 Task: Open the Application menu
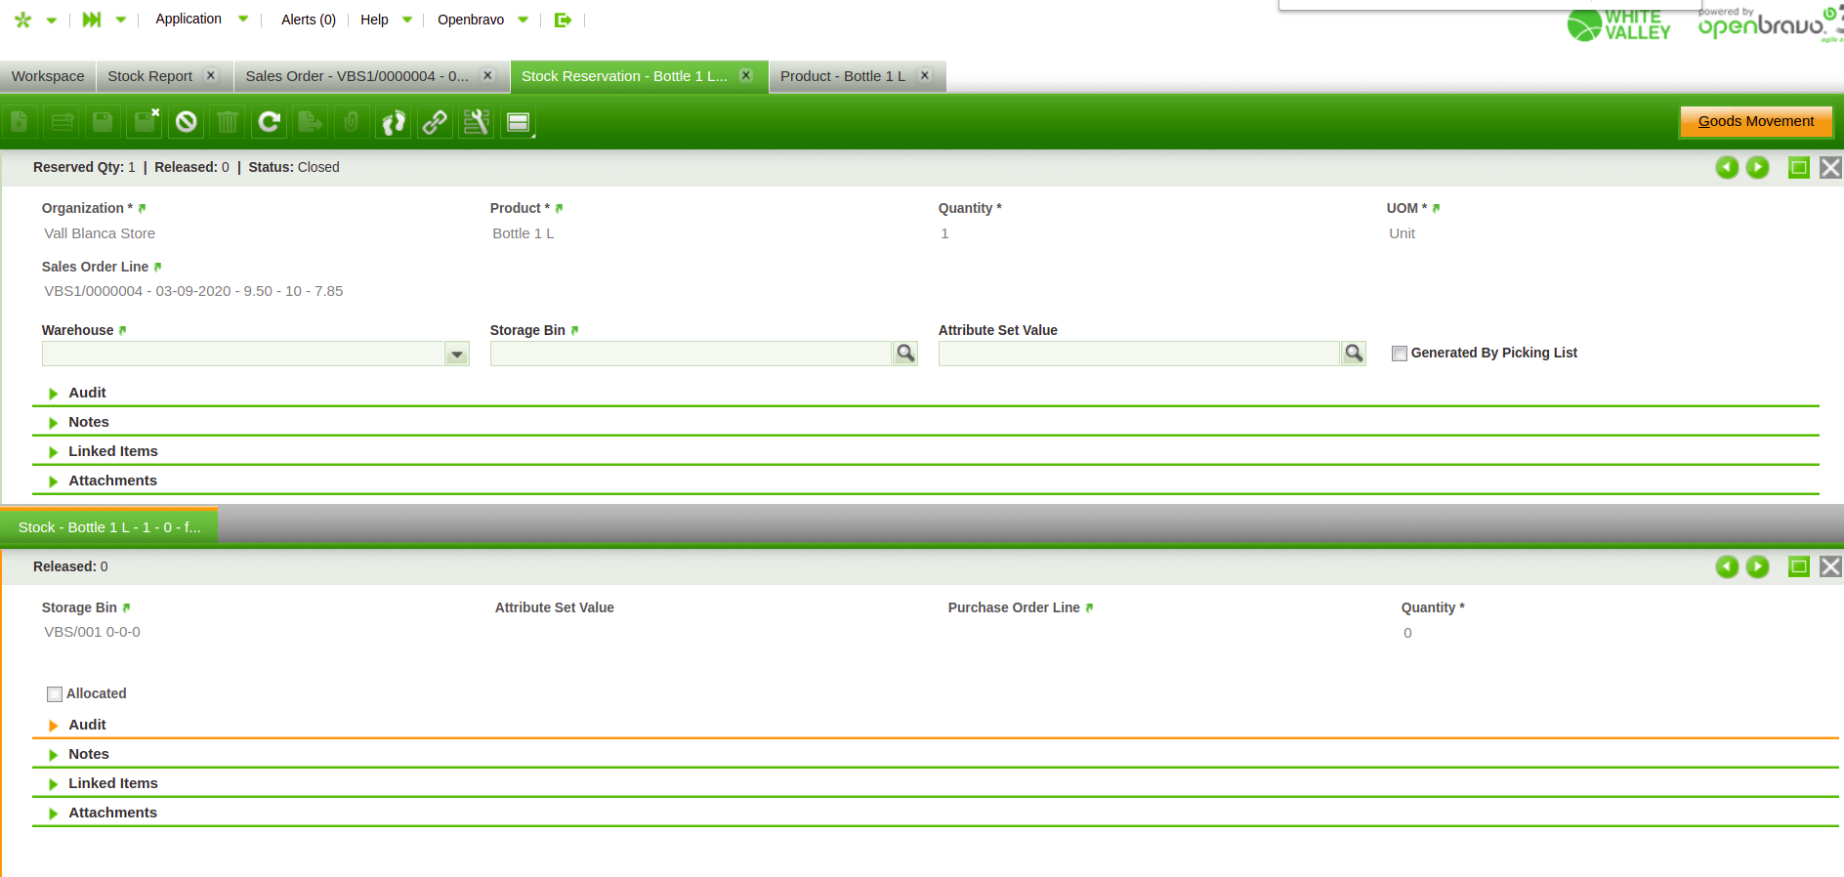tap(189, 20)
